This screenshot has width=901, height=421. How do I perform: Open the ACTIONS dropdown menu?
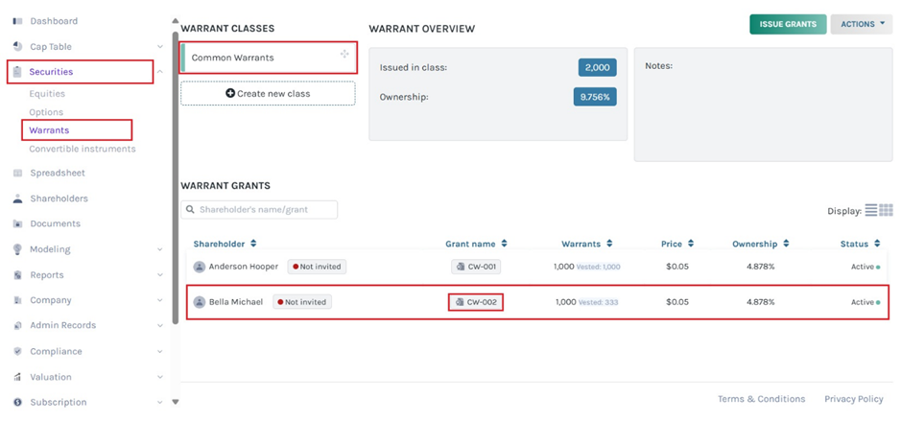pyautogui.click(x=861, y=24)
